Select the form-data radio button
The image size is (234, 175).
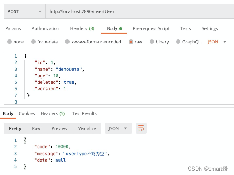(33, 41)
